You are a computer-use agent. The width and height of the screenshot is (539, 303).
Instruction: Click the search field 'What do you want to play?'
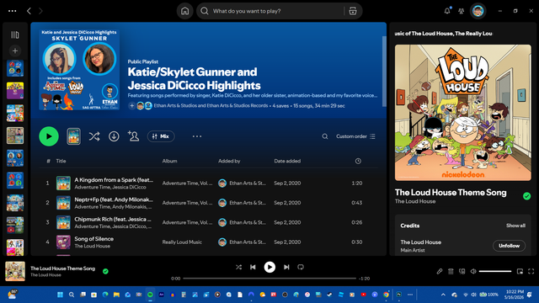(271, 11)
